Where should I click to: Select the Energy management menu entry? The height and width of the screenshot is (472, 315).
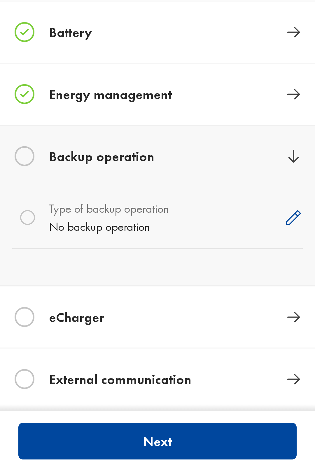pyautogui.click(x=157, y=94)
